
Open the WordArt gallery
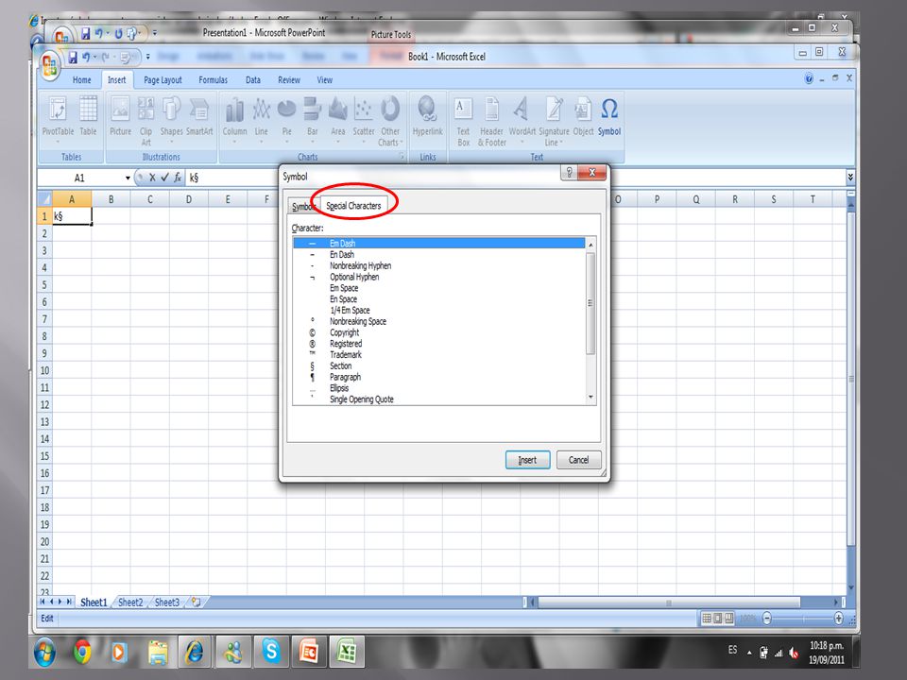(522, 120)
